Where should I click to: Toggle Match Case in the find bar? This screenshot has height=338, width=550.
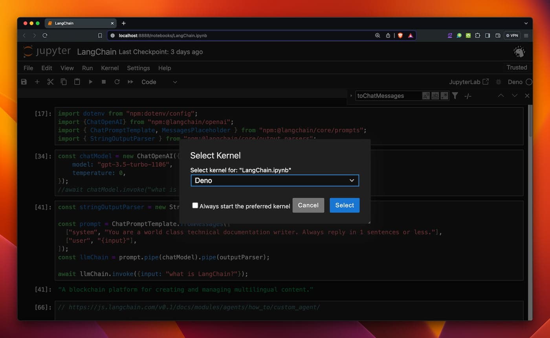tap(426, 96)
